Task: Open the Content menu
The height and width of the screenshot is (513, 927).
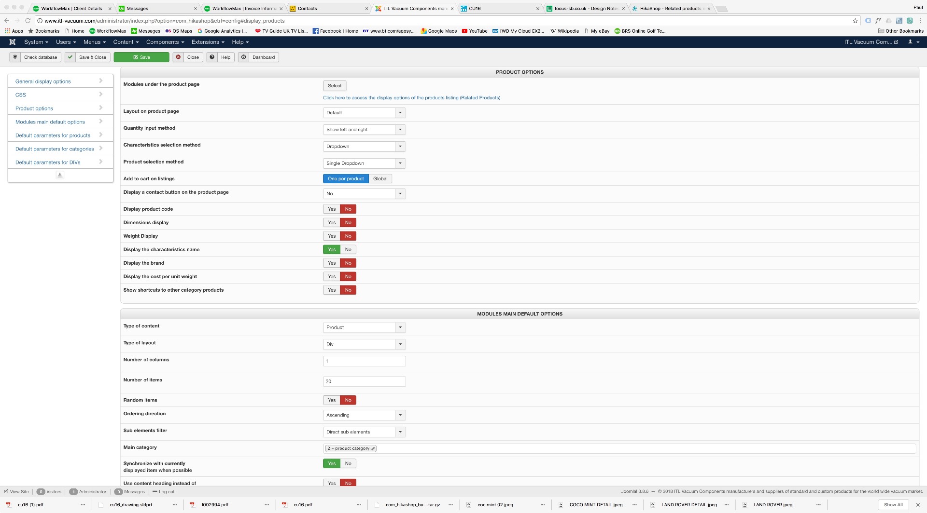Action: pos(126,42)
